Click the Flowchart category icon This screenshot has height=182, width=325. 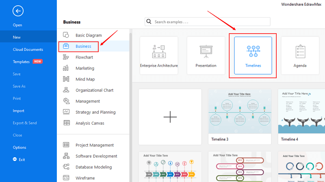(x=66, y=57)
